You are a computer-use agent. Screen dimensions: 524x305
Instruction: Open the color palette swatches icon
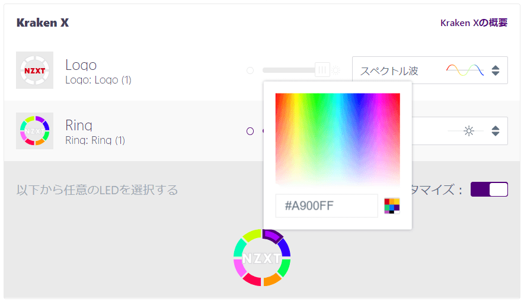[x=392, y=206]
